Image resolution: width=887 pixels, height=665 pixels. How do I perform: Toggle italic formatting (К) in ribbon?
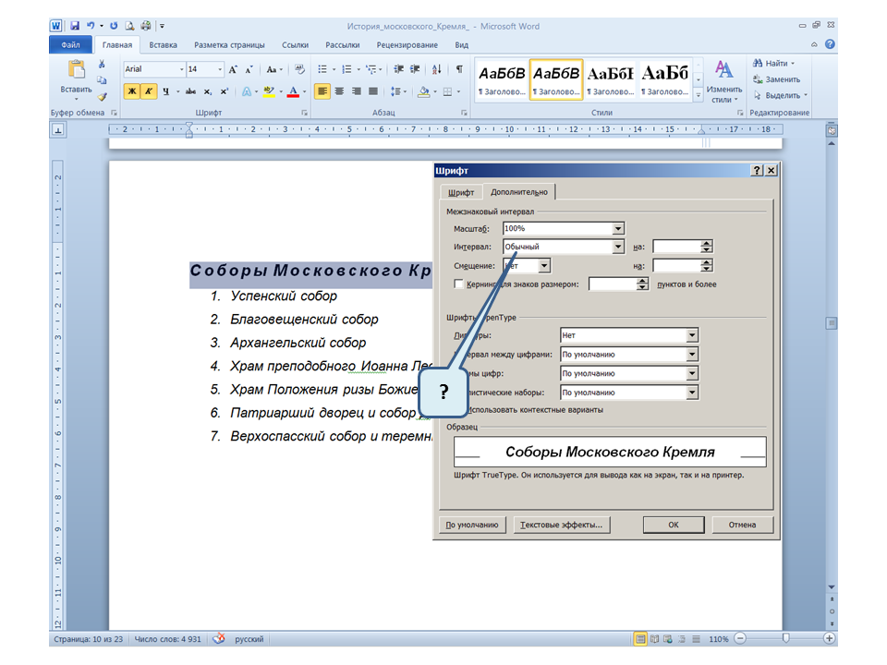coord(149,91)
